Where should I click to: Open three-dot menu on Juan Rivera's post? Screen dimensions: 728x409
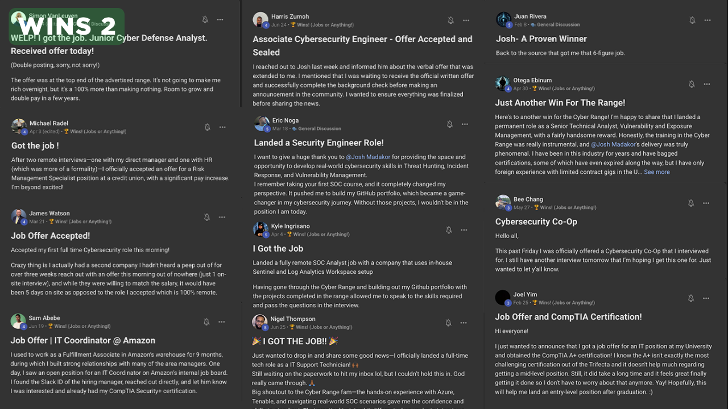tap(708, 20)
